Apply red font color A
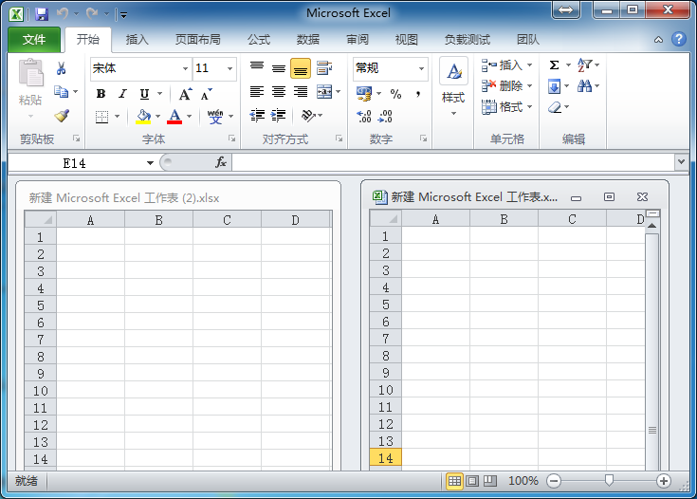The width and height of the screenshot is (697, 499). click(x=174, y=117)
